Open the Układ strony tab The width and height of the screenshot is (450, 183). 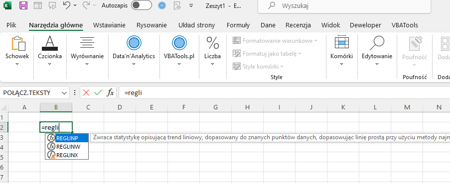click(x=196, y=25)
